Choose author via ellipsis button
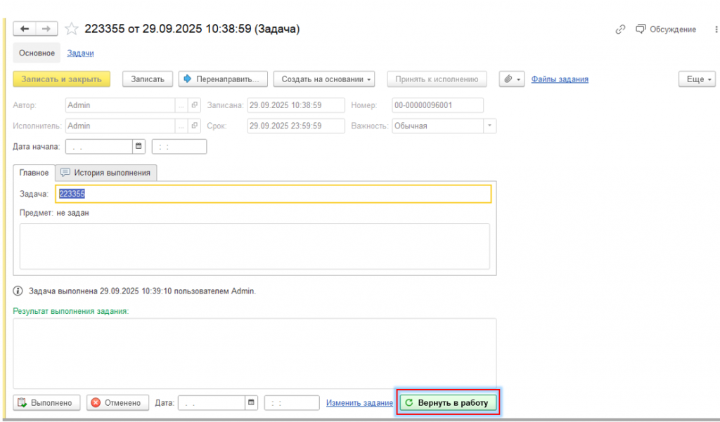This screenshot has width=720, height=422. (x=181, y=105)
